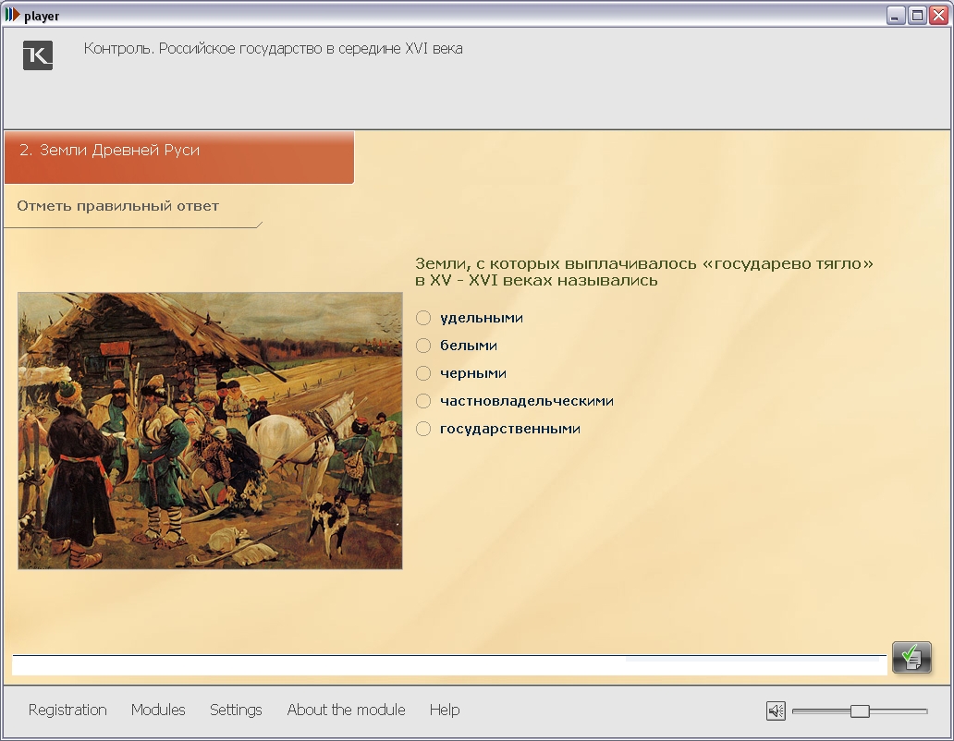Open the About the module link
Screen dimensions: 954x741
point(346,710)
